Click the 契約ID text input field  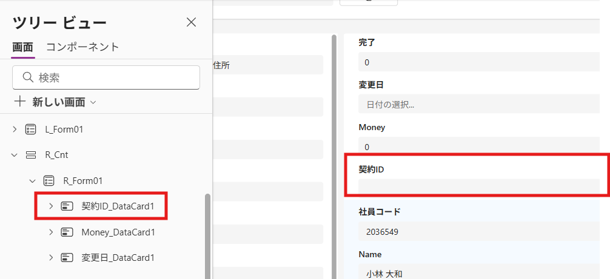479,188
